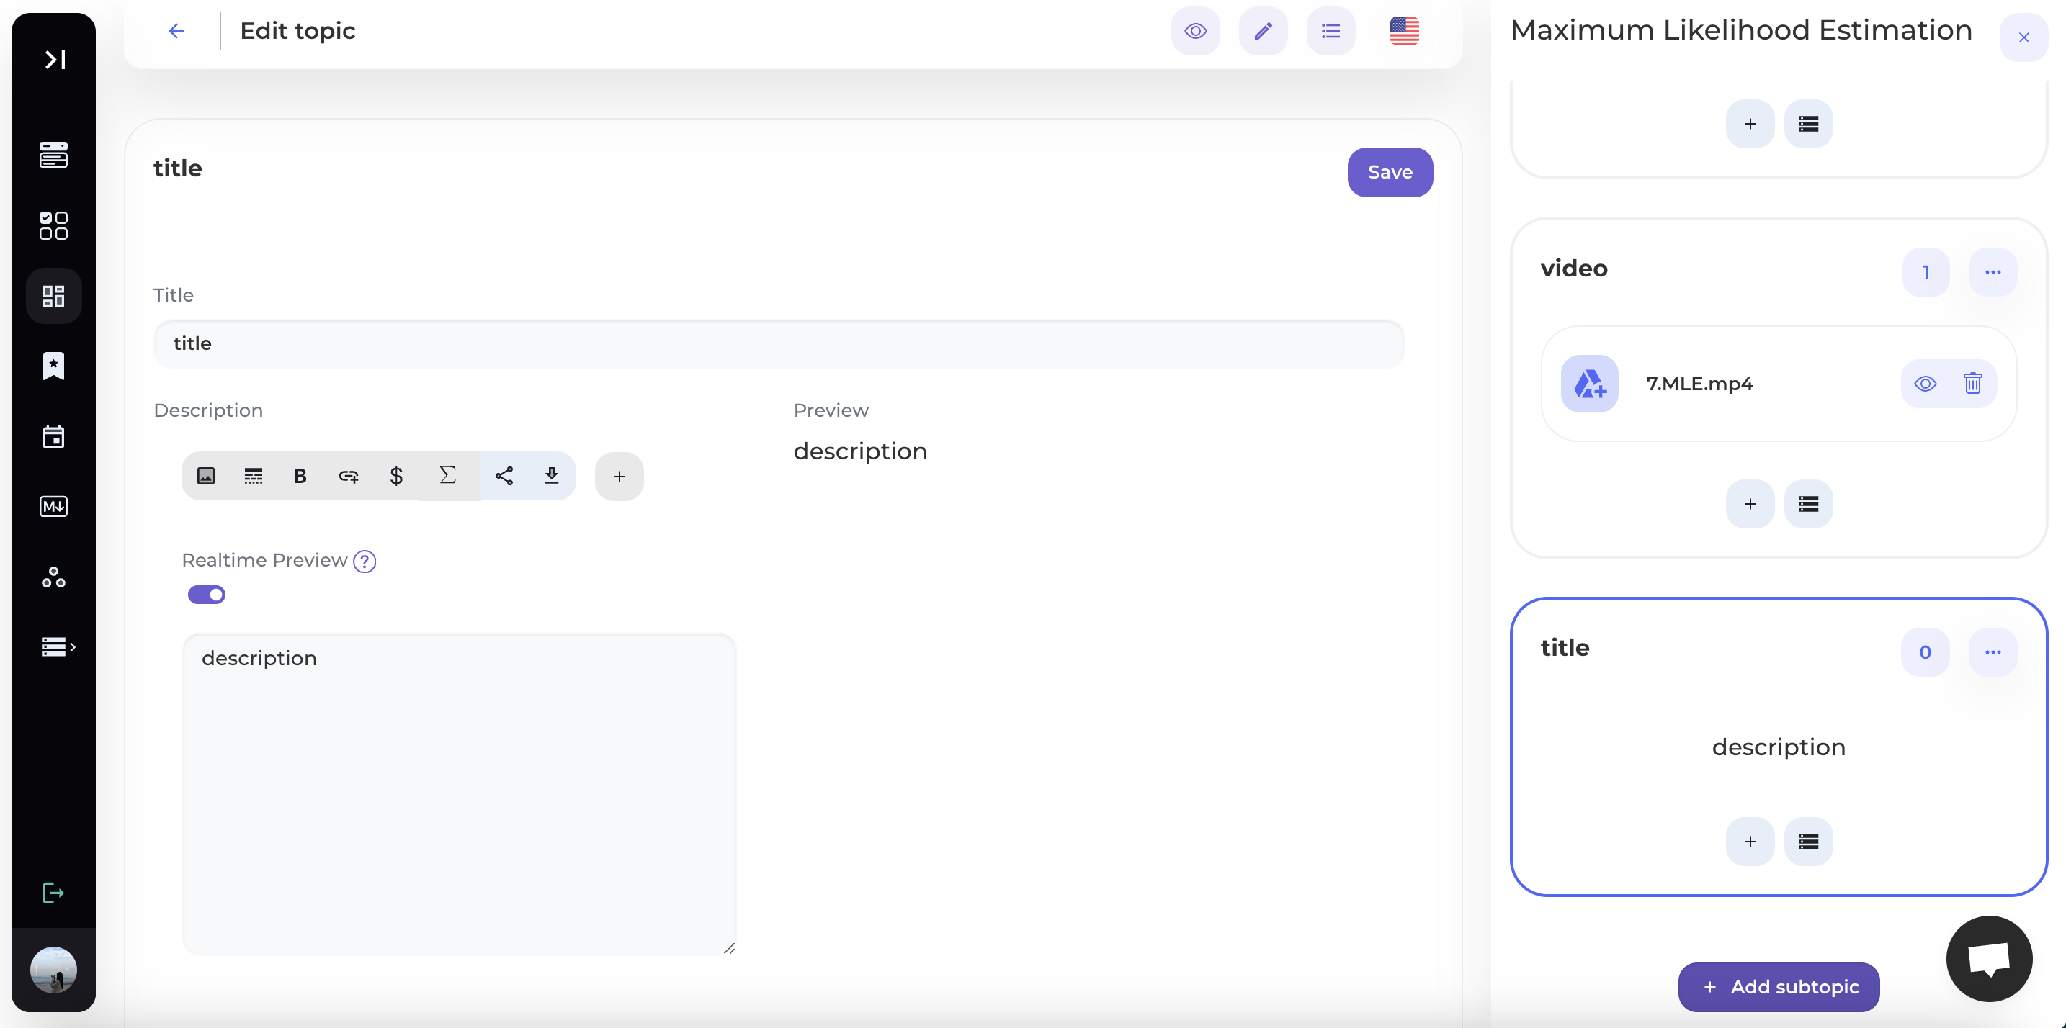Insert a table into description

coord(254,476)
